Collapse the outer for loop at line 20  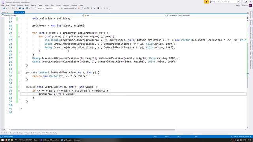[x=19, y=33]
